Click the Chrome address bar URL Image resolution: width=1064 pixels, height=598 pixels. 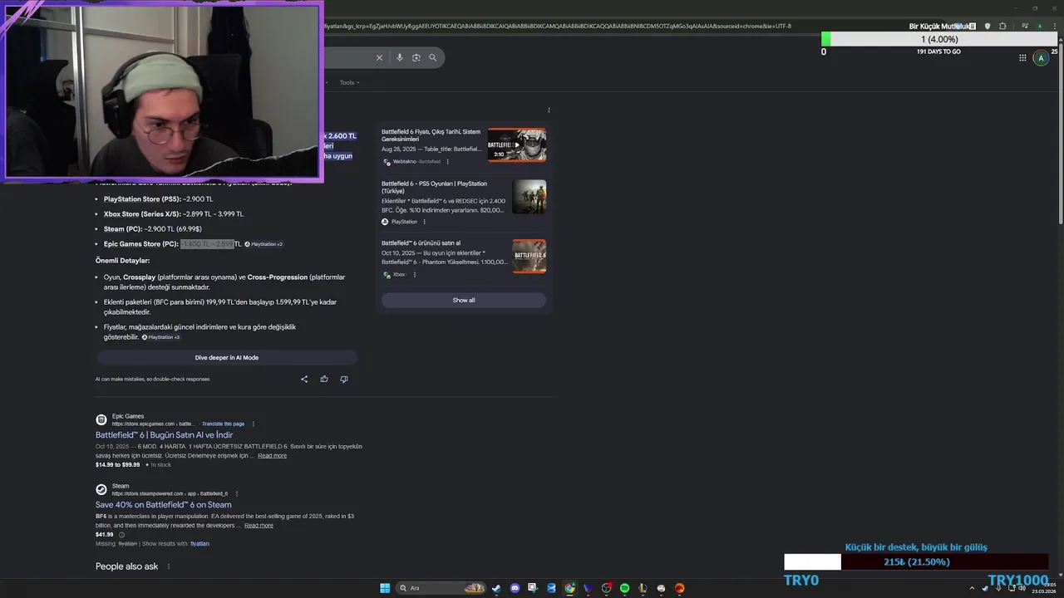pos(557,26)
